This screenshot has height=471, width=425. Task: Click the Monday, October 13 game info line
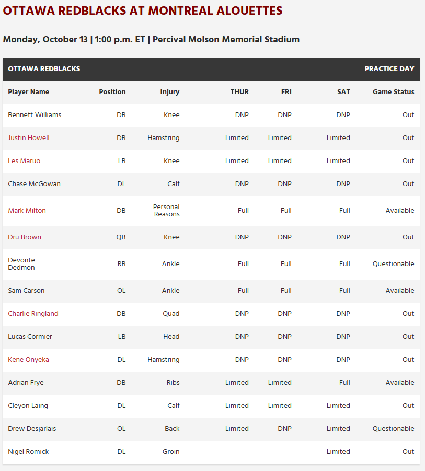point(151,40)
